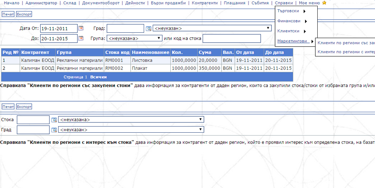Click Рекламни материали in row 2
The image size is (375, 188).
80,68
